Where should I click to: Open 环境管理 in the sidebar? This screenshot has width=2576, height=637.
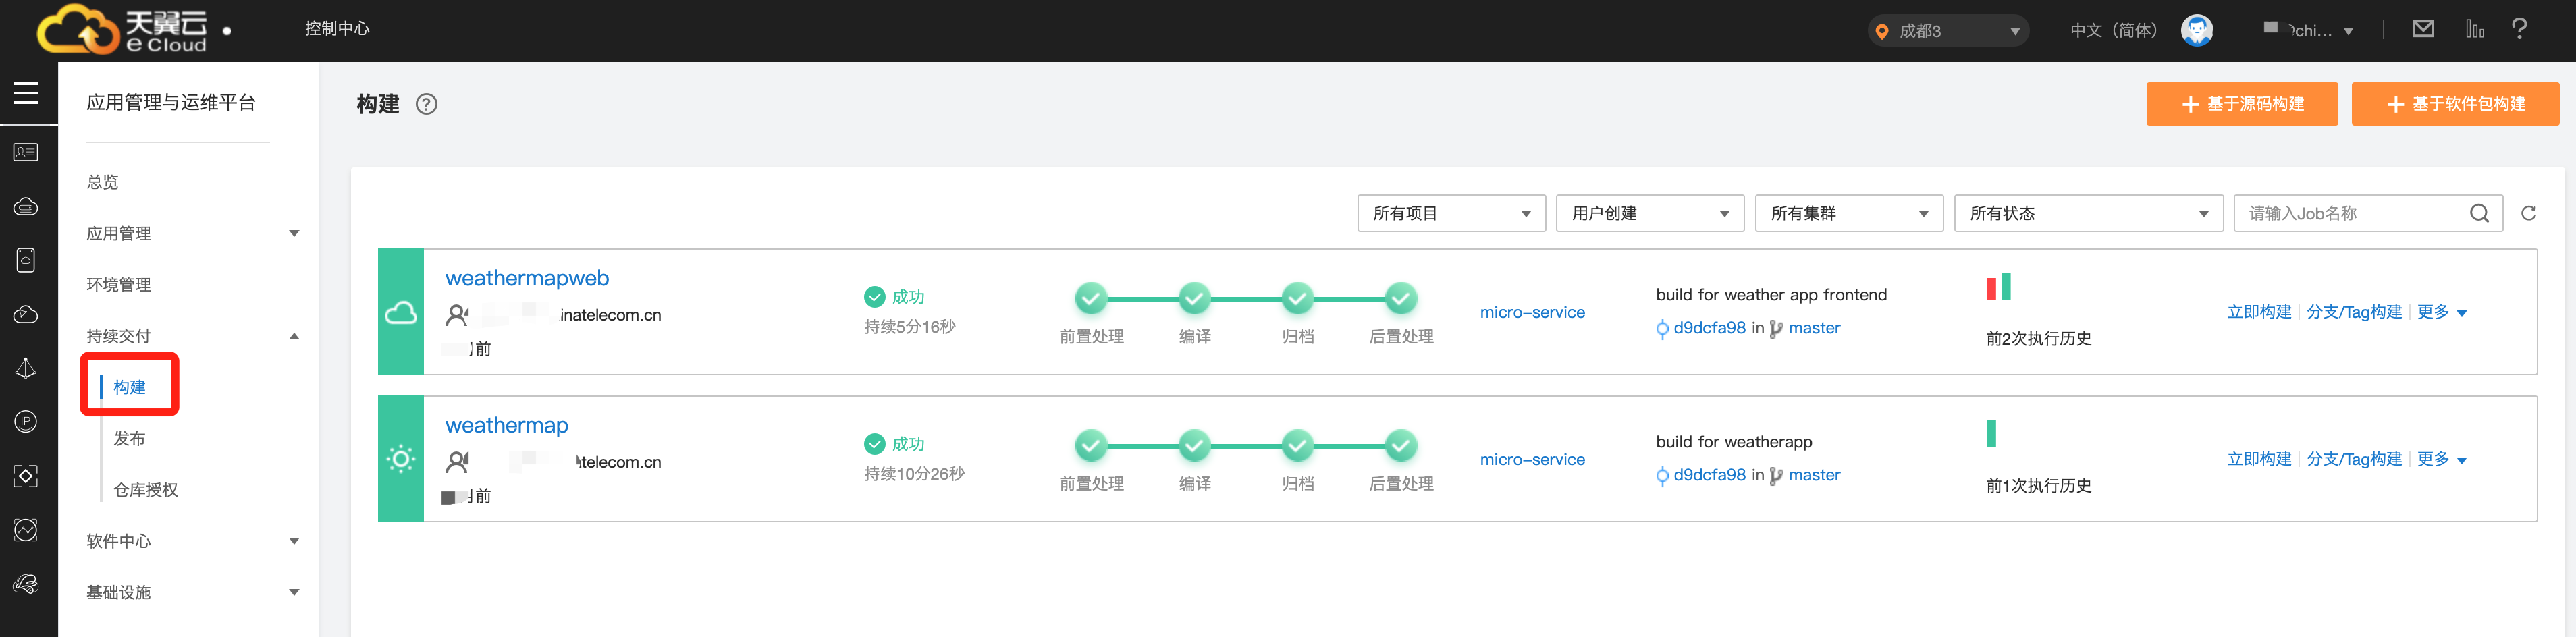[x=118, y=284]
